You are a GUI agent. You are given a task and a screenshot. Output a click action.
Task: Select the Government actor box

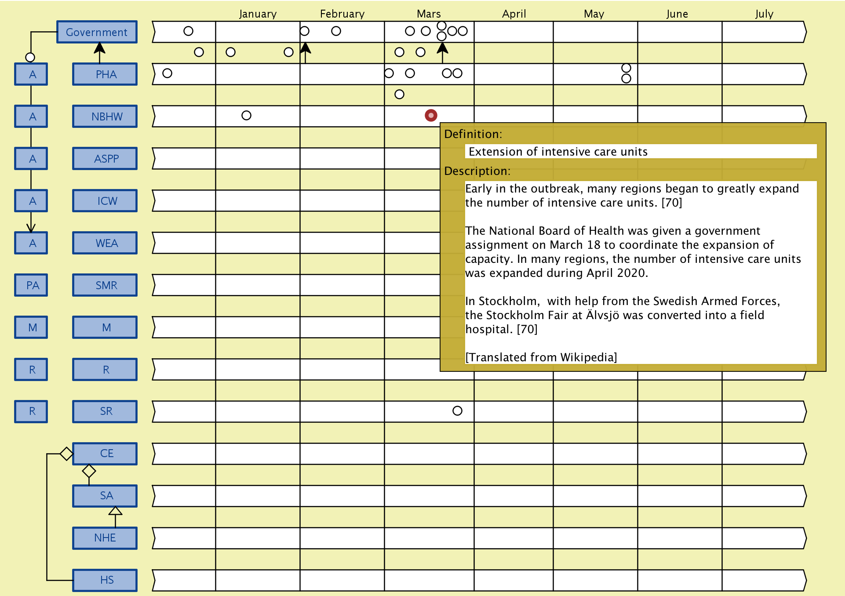[97, 32]
